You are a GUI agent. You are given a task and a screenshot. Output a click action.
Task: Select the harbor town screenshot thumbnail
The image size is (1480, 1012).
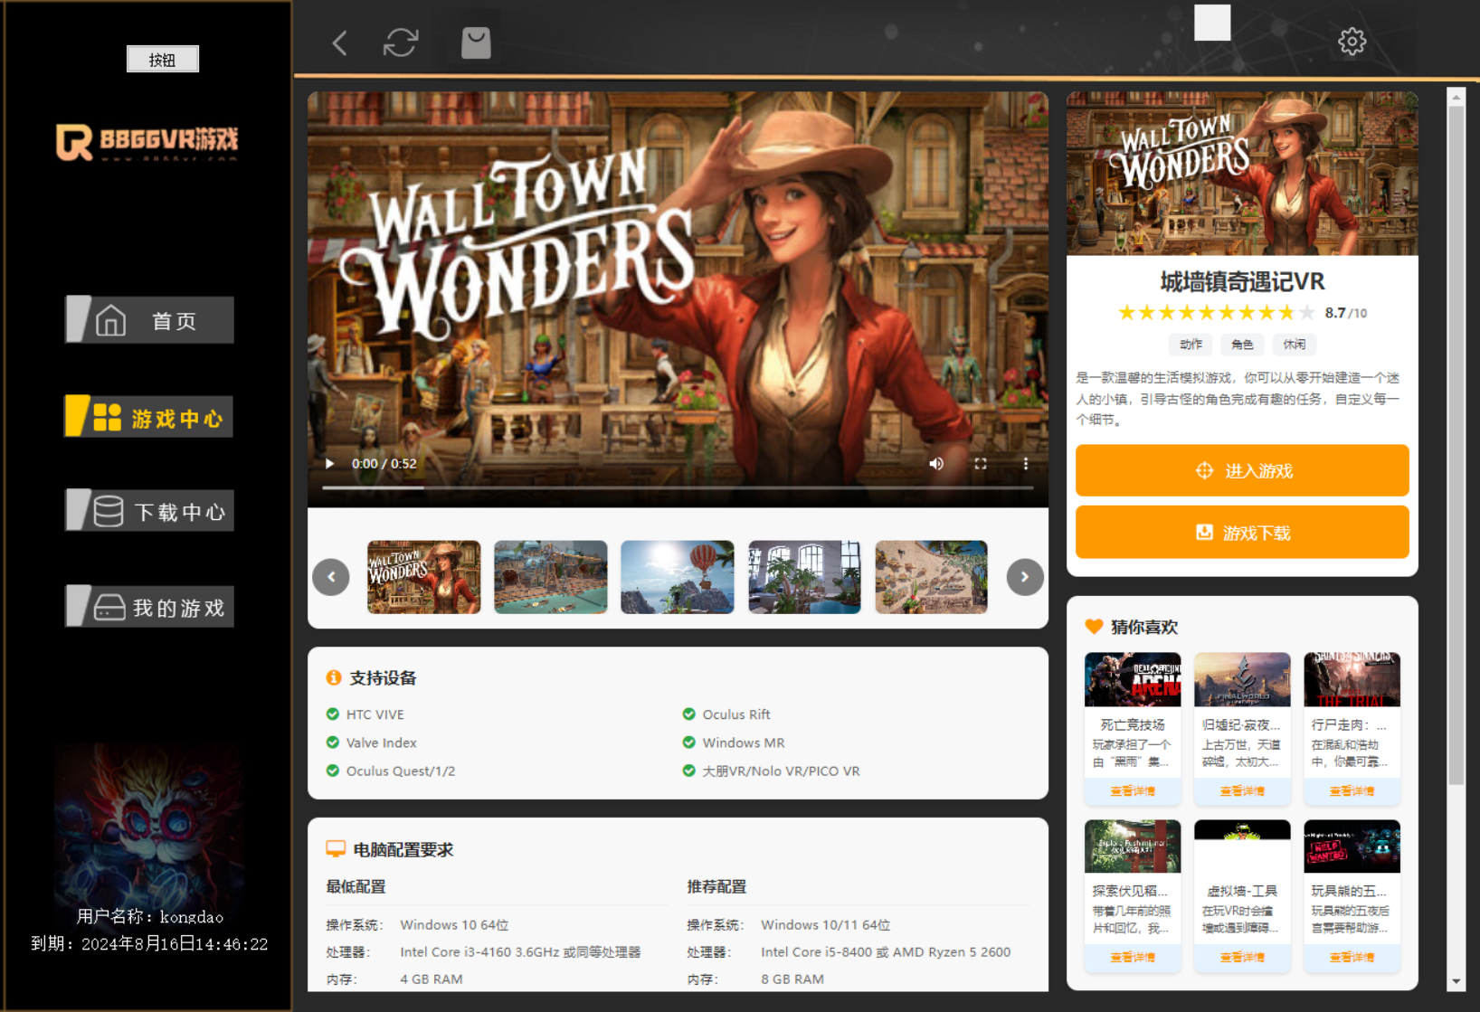tap(551, 577)
